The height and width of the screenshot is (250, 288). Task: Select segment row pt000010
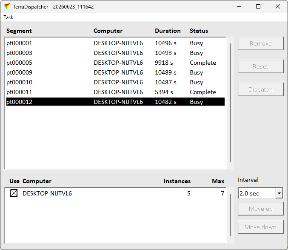coord(115,82)
